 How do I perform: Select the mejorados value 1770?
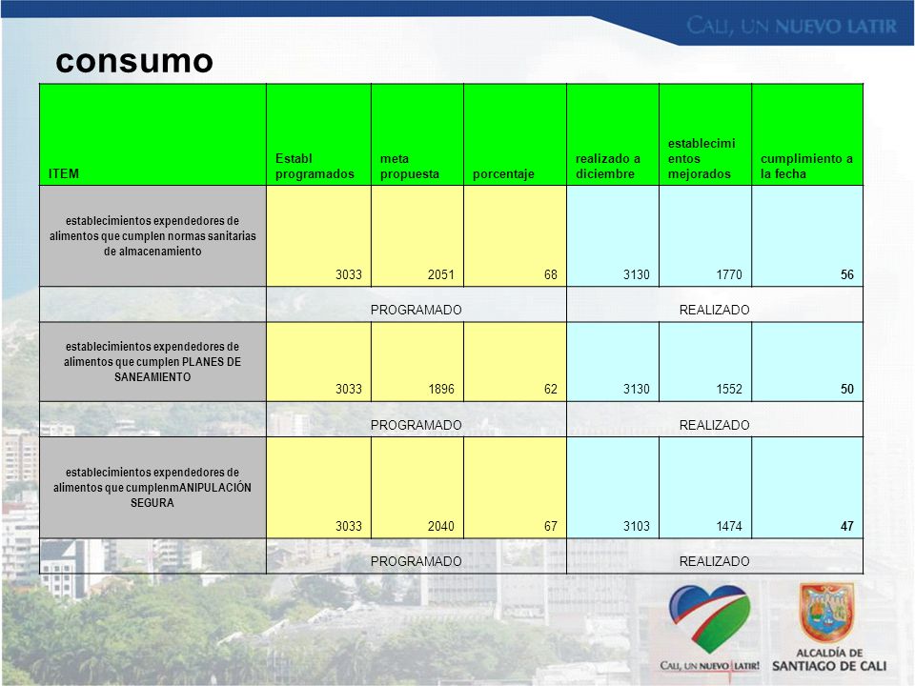[x=729, y=274]
